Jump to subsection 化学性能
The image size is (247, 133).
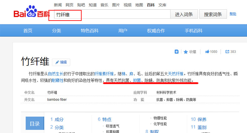[x=160, y=124]
